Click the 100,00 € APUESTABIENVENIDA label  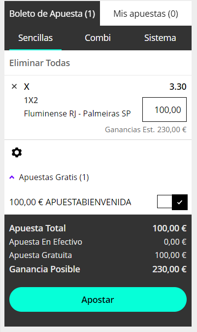click(70, 202)
